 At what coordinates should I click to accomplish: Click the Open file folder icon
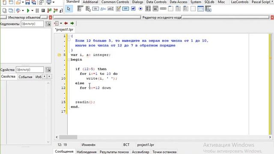pos(18,2)
